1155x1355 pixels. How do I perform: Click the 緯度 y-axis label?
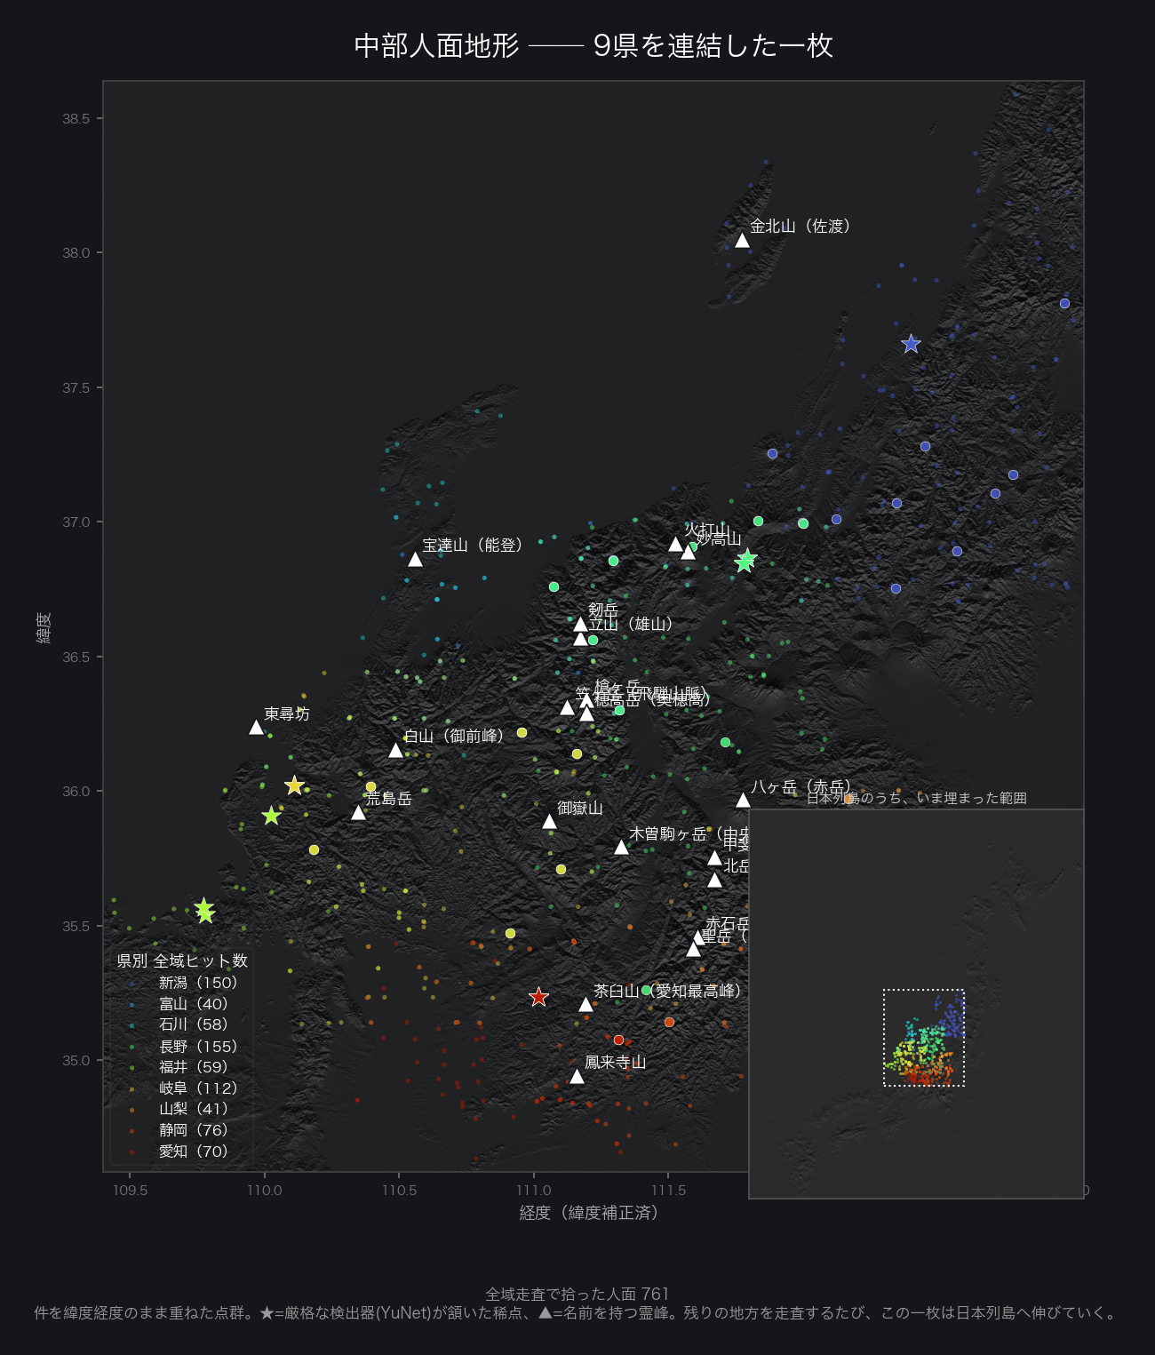(x=44, y=627)
